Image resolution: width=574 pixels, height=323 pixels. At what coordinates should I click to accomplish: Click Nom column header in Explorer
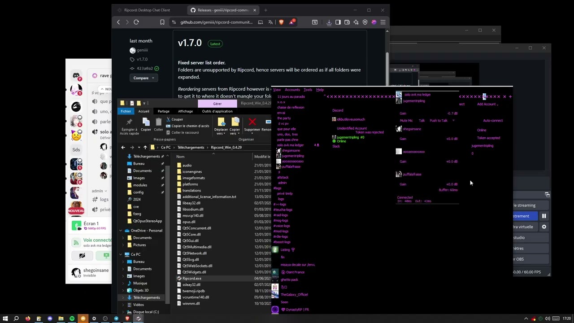(180, 157)
